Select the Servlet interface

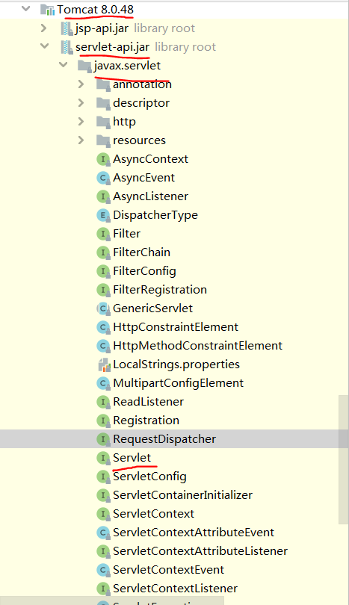coord(132,458)
